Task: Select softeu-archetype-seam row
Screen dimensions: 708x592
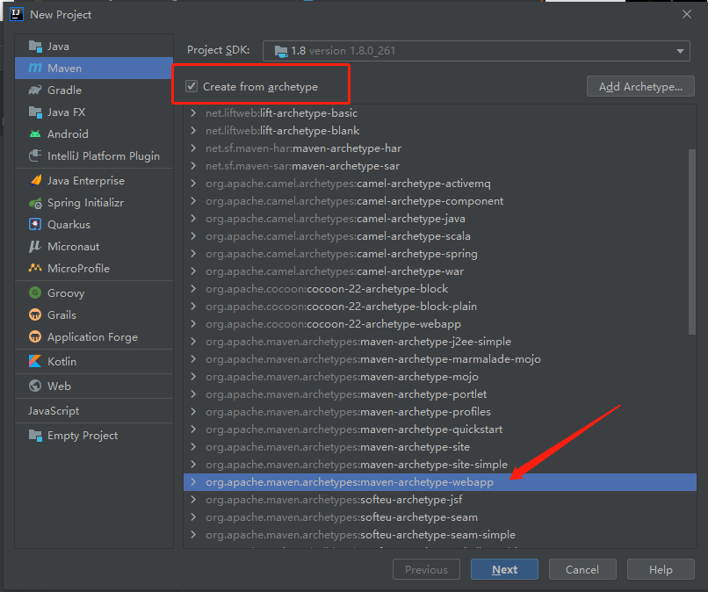Action: pyautogui.click(x=440, y=517)
